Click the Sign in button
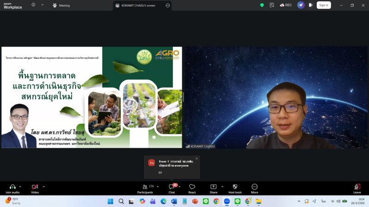This screenshot has width=369, height=207. coord(323,5)
